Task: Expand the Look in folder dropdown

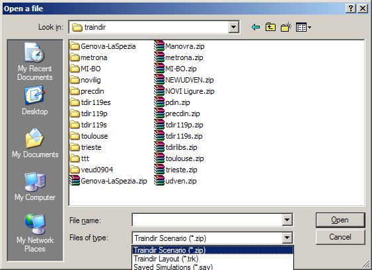Action: (x=233, y=27)
